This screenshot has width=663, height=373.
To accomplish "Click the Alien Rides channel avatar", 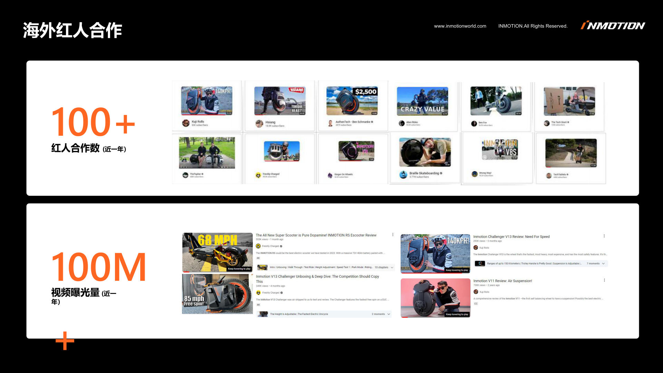I will pyautogui.click(x=402, y=123).
